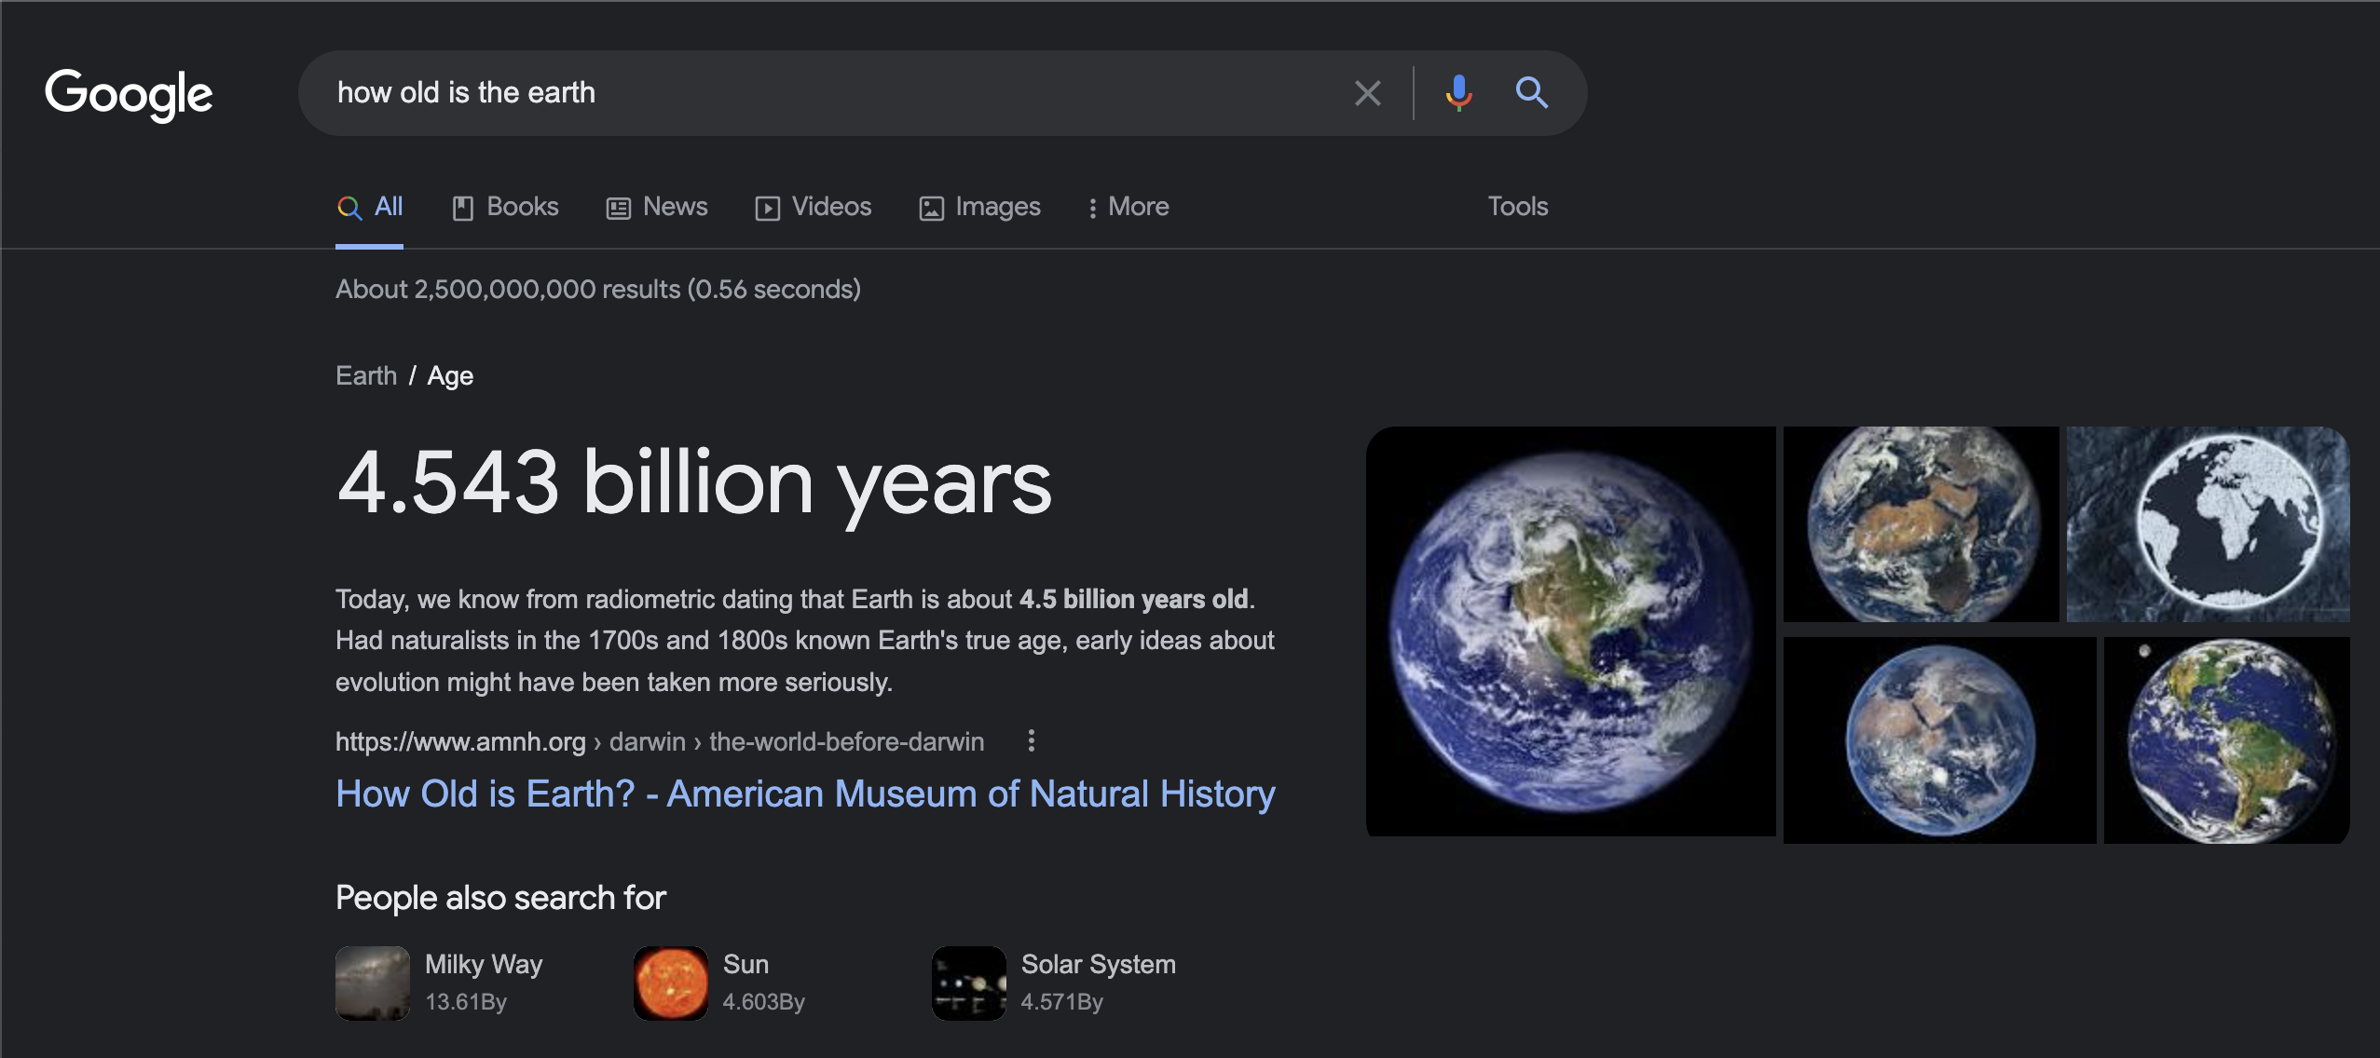Image resolution: width=2380 pixels, height=1058 pixels.
Task: Submit search with magnifying glass icon
Action: (x=1531, y=93)
